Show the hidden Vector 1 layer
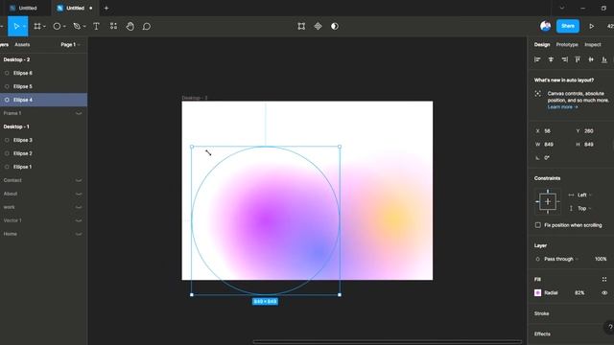The image size is (614, 345). (79, 220)
